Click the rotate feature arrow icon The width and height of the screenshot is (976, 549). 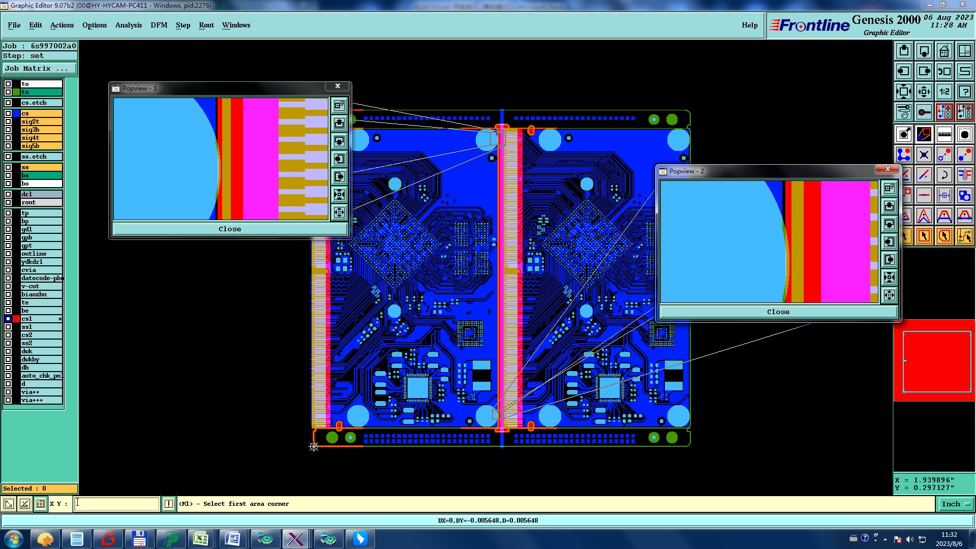click(x=944, y=175)
